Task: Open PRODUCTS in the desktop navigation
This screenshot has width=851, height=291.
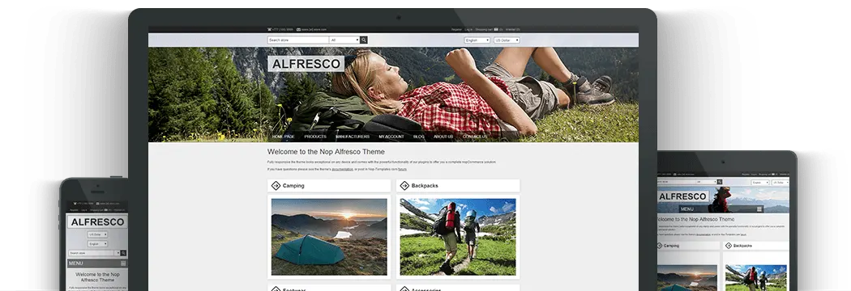Action: (x=314, y=137)
